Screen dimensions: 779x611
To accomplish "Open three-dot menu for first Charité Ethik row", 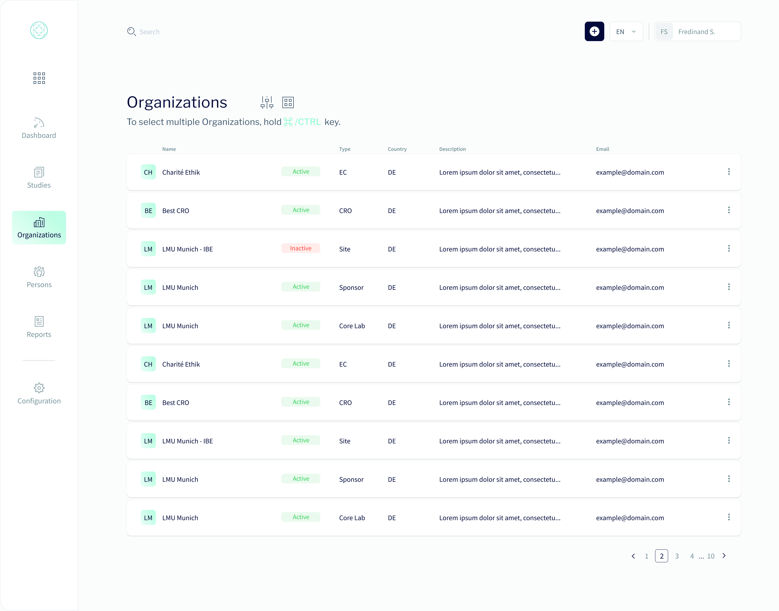I will coord(728,172).
